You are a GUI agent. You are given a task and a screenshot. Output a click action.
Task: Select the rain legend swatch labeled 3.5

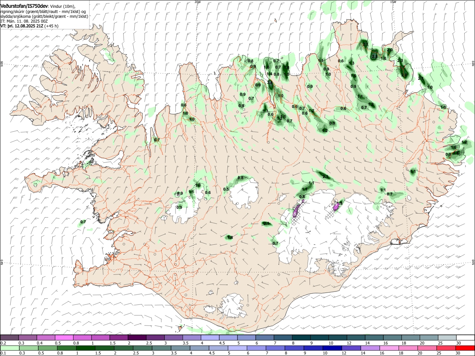181,348
